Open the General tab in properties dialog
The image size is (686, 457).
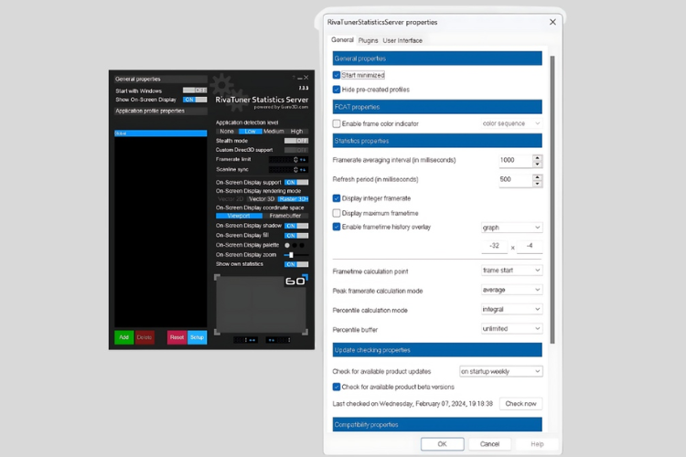(x=342, y=40)
